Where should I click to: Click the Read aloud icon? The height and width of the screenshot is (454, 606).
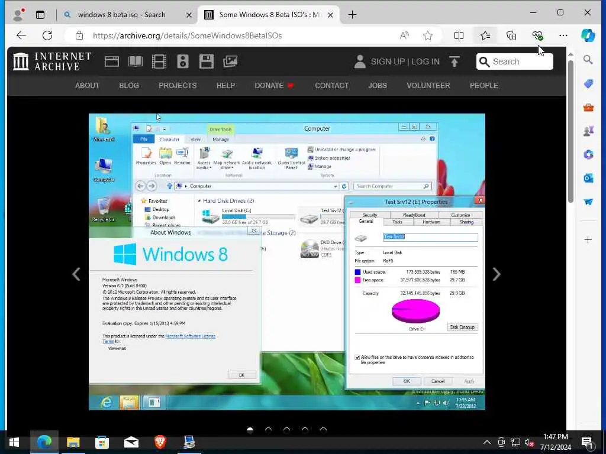coord(404,35)
